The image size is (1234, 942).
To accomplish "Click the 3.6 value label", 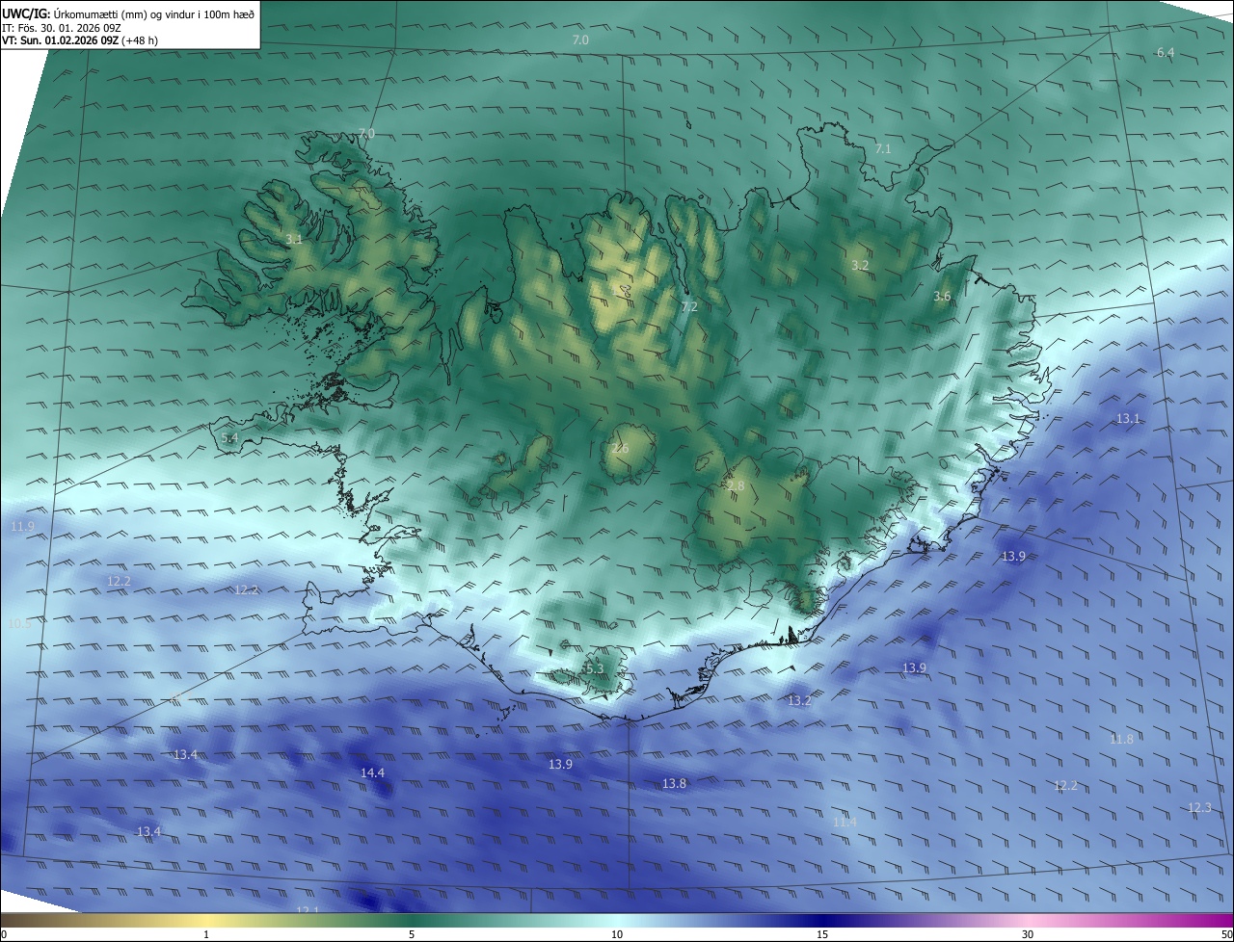I will pyautogui.click(x=942, y=297).
